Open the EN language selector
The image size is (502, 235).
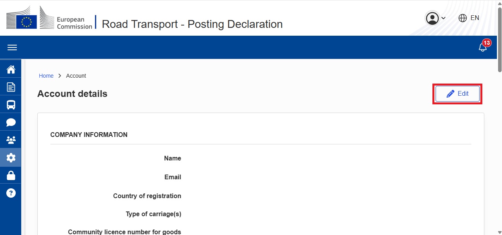[x=469, y=18]
